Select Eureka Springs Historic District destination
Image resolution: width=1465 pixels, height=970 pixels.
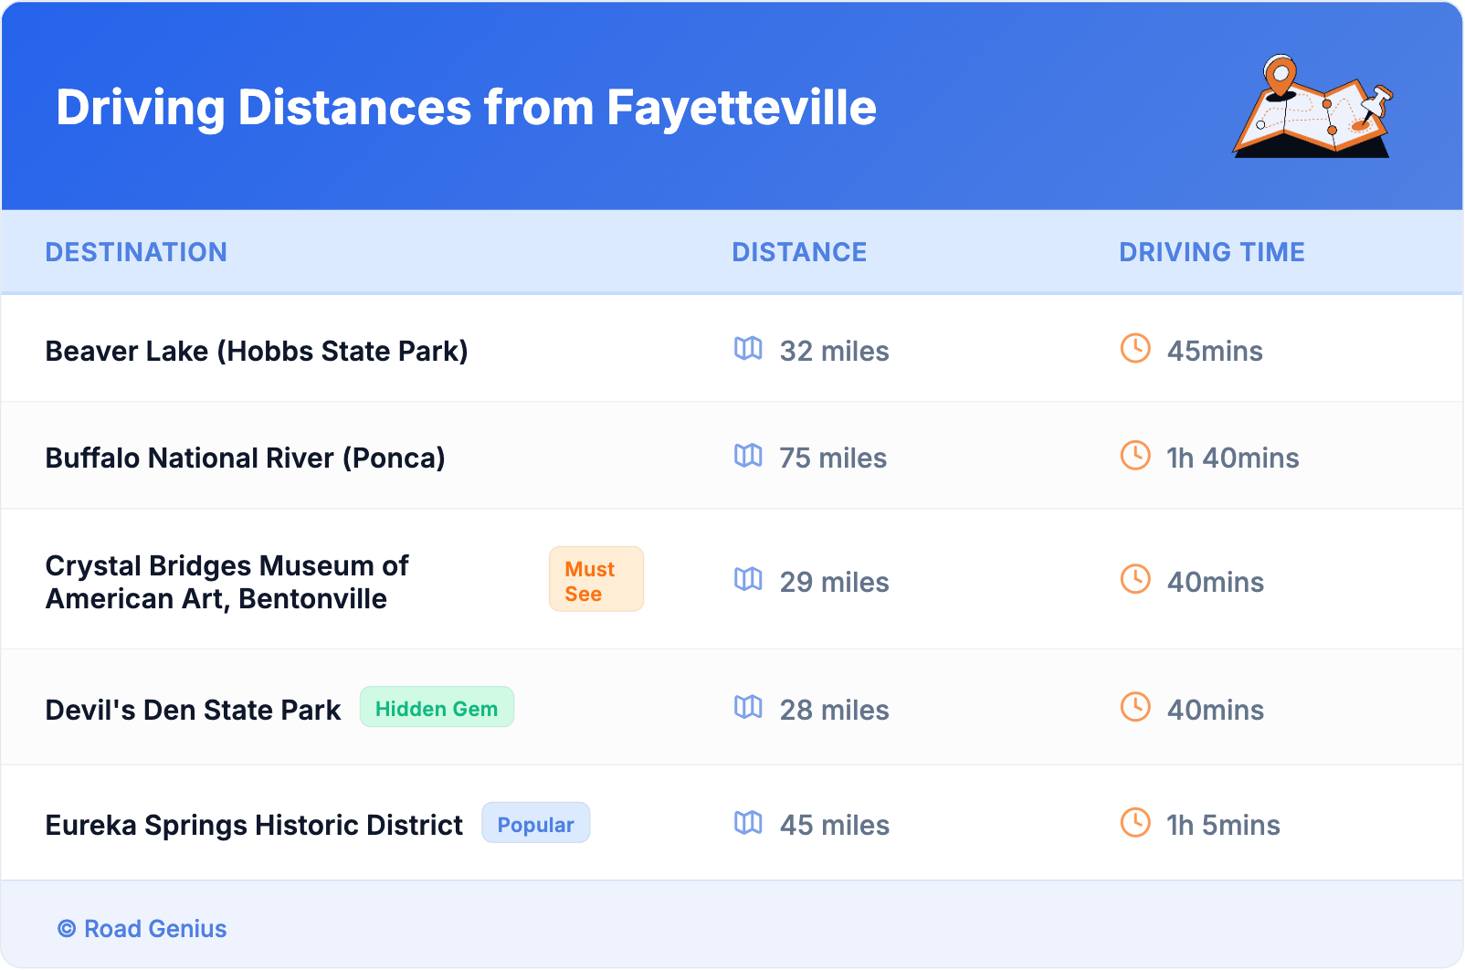click(x=254, y=826)
